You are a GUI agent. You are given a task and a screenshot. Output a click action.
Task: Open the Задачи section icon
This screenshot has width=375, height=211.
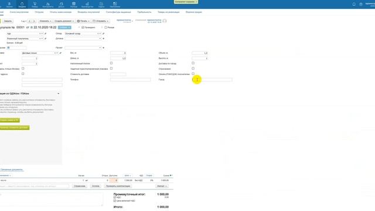101,4
